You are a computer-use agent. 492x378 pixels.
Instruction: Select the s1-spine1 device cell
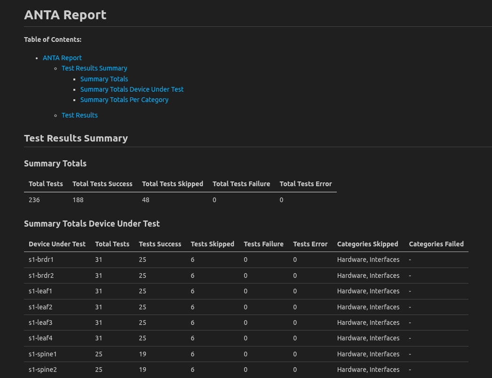pyautogui.click(x=43, y=354)
